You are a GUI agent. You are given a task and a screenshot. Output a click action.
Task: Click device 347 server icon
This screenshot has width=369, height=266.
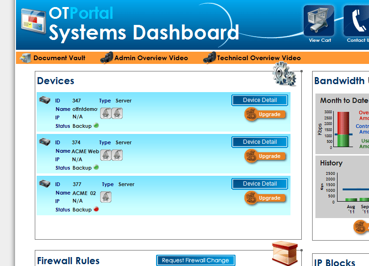(x=45, y=100)
